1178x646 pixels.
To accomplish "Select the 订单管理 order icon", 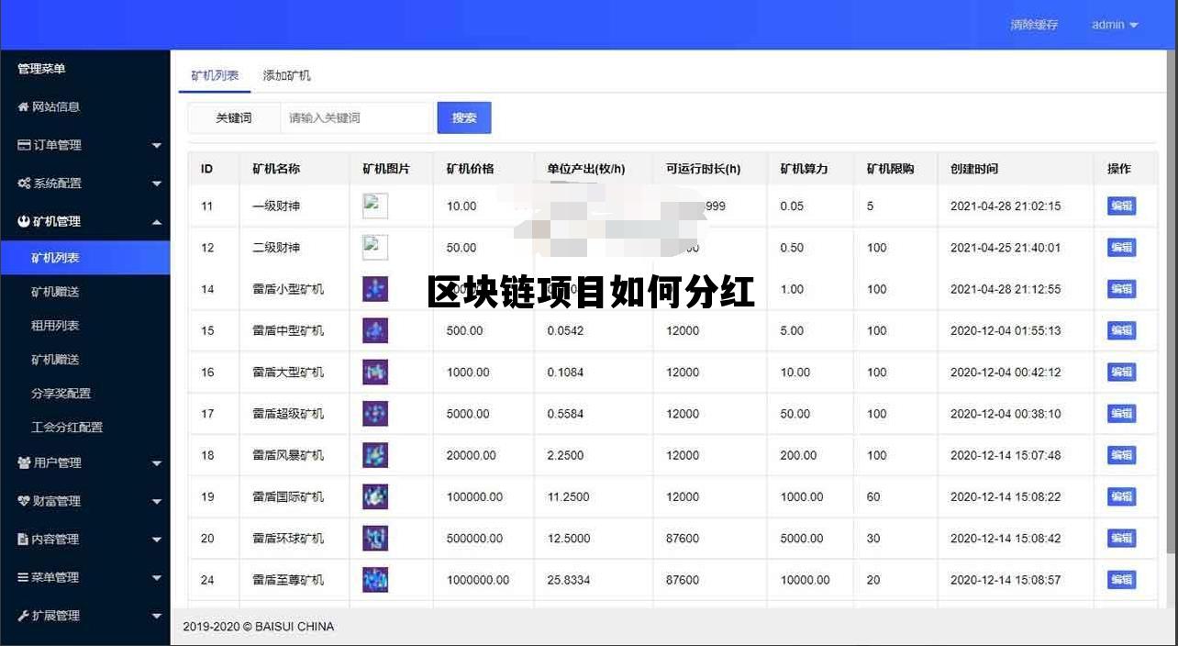I will pyautogui.click(x=22, y=145).
